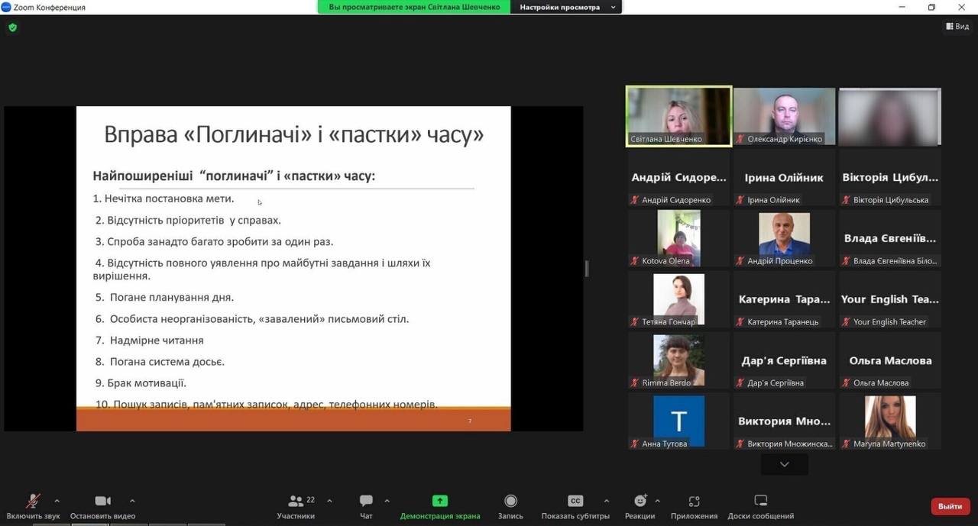Open video options arrow beside Остановить видео
The image size is (978, 526).
(132, 501)
